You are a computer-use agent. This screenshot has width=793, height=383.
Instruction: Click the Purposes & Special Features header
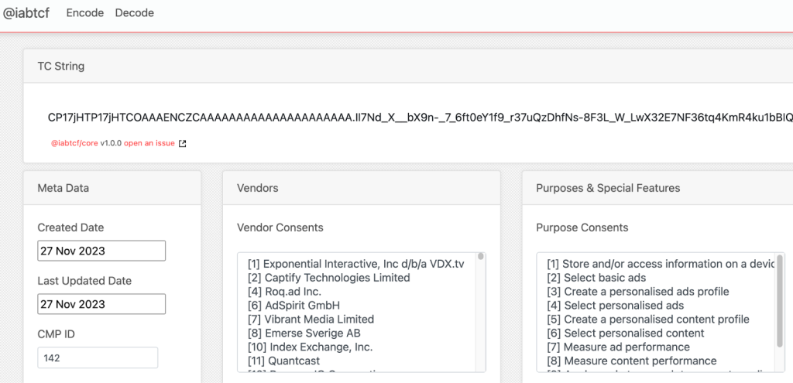[x=657, y=188]
